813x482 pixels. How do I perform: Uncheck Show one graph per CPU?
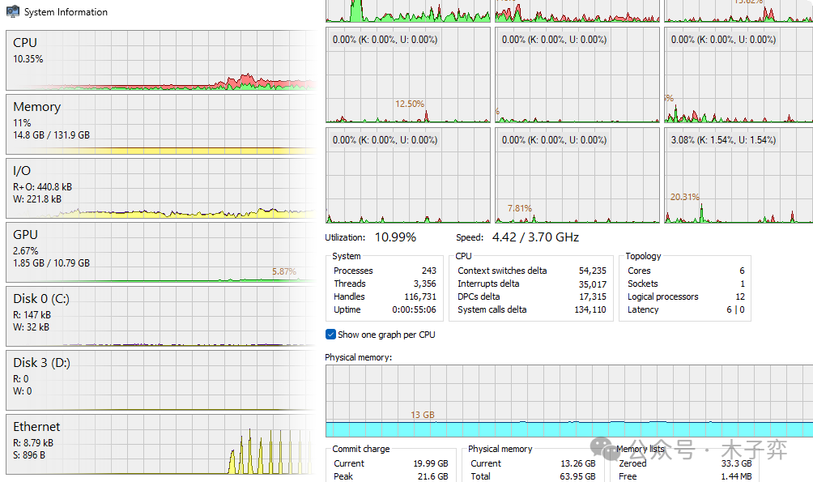click(330, 335)
